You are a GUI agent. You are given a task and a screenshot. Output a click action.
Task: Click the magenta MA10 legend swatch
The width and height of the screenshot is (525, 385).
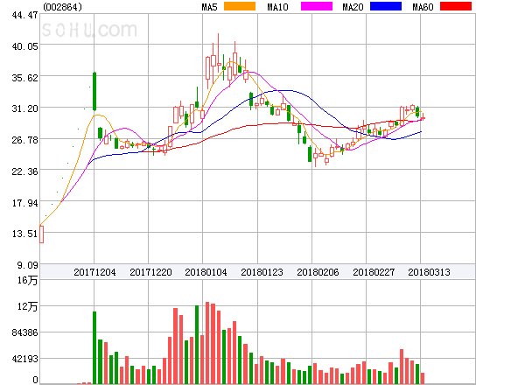pos(317,6)
